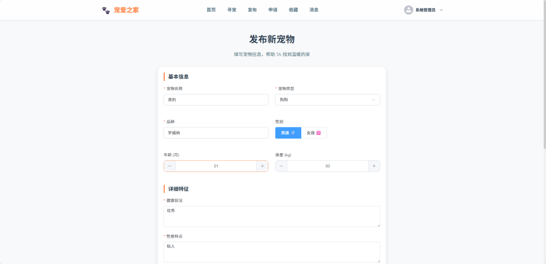Go to 首页 in the navigation
This screenshot has width=546, height=264.
211,10
